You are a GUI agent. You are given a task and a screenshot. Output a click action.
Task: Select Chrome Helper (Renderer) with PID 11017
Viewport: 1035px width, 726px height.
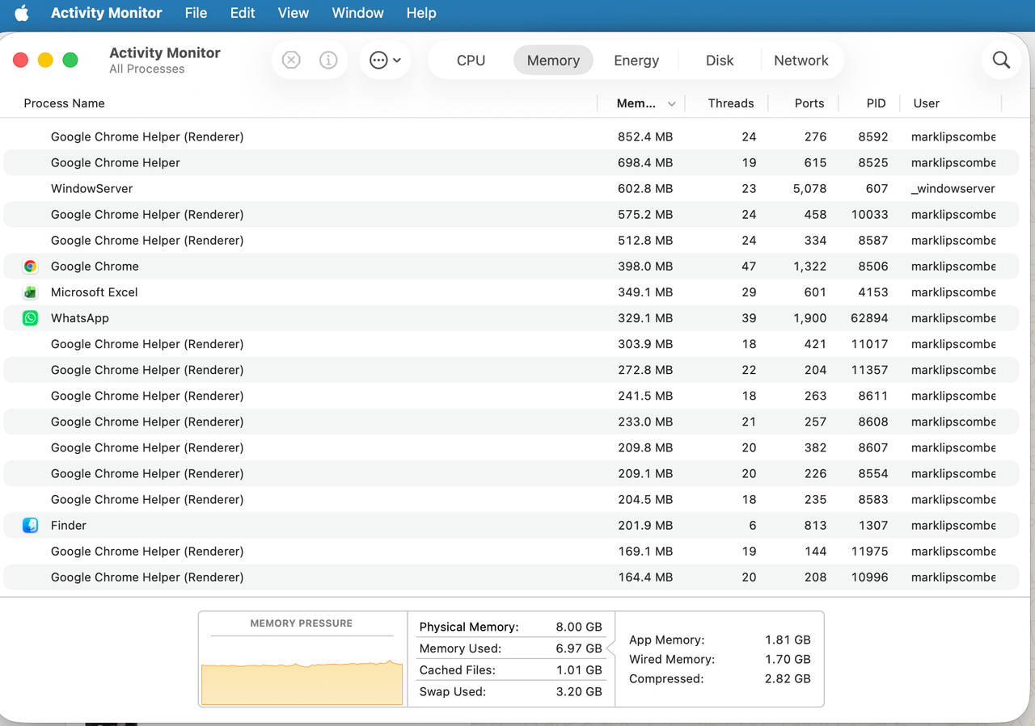click(511, 344)
